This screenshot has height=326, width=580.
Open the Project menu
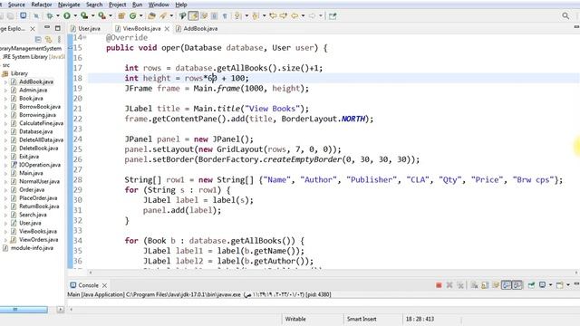point(117,5)
